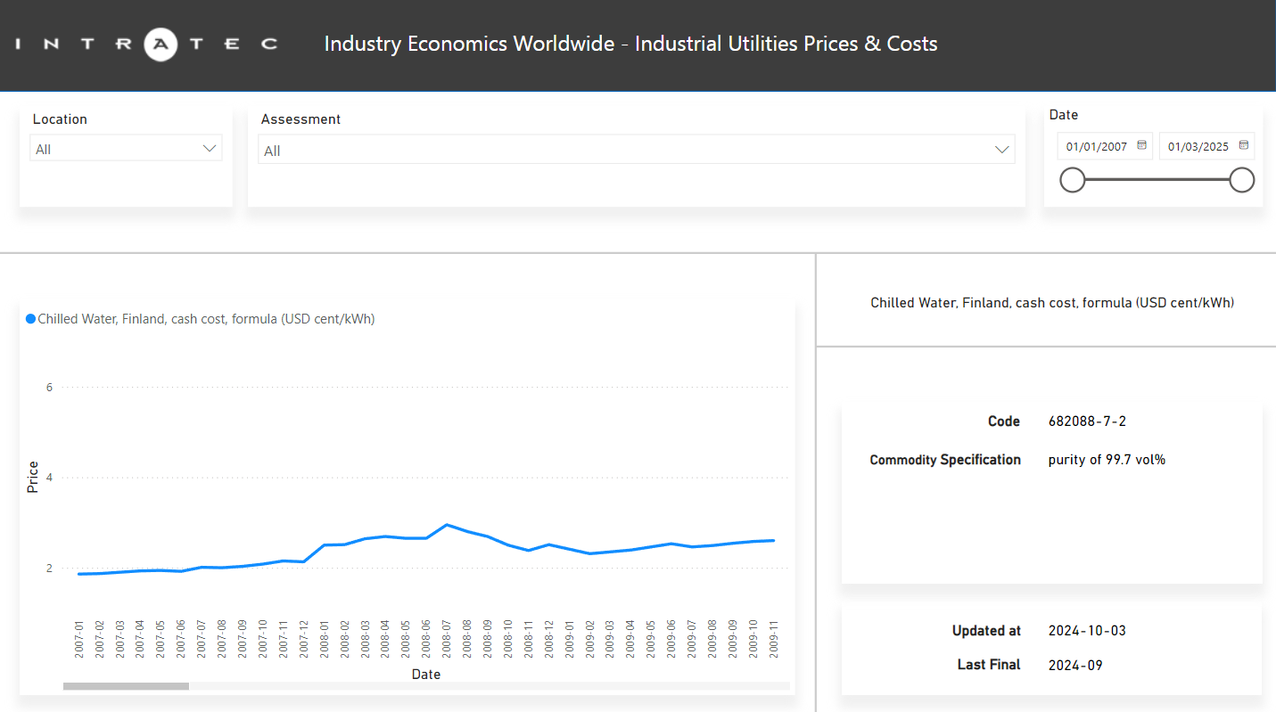This screenshot has height=712, width=1276.
Task: Click the Chilled Water legend text in chart
Action: point(206,319)
